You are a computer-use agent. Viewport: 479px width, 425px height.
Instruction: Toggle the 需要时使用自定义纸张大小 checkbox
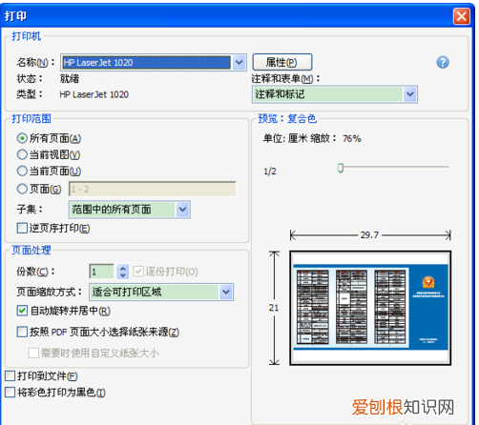pos(33,353)
